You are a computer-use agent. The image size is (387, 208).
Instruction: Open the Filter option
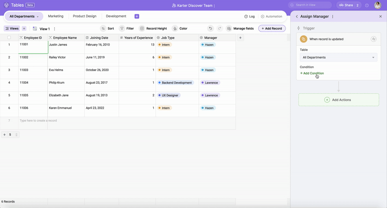coord(126,29)
